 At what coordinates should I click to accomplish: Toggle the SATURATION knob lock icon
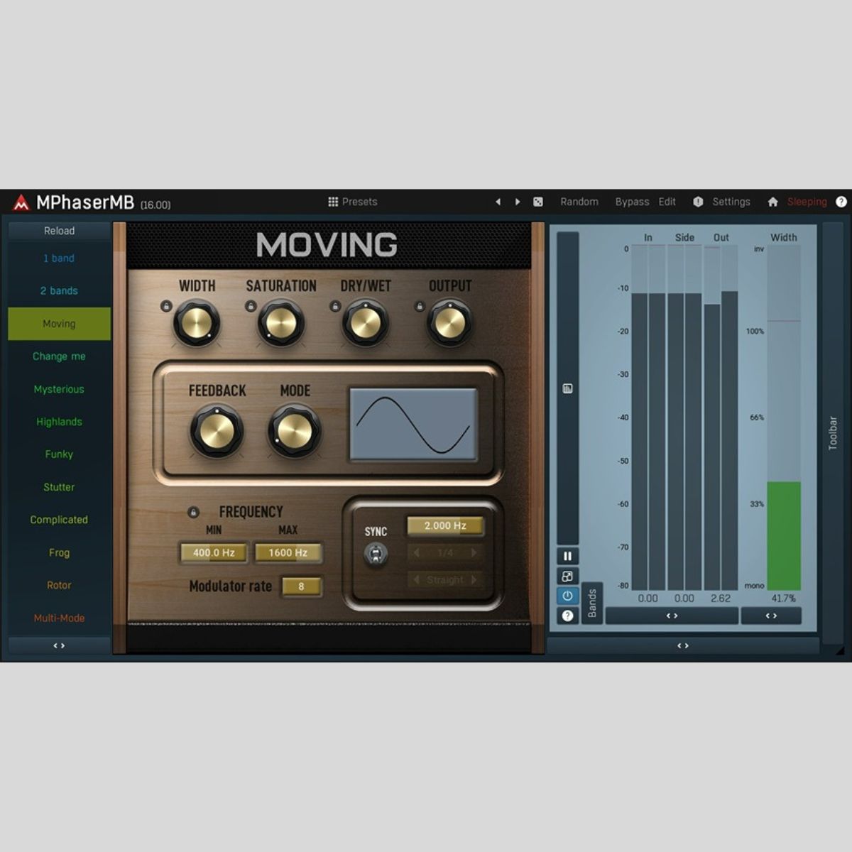click(250, 306)
